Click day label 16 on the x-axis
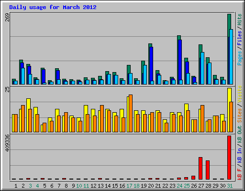 (122, 186)
